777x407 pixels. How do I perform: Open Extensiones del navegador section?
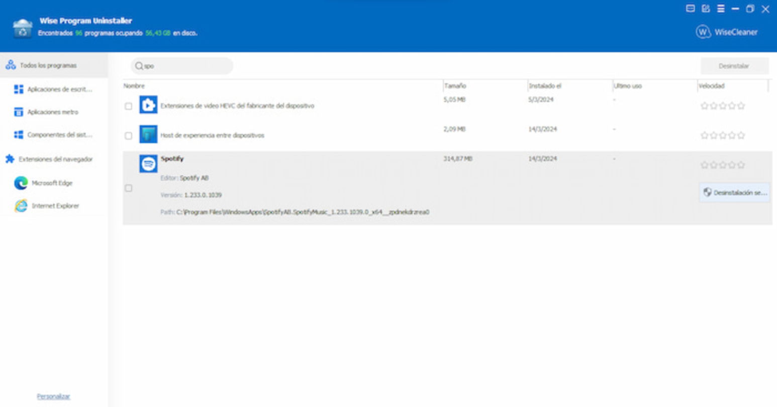[x=54, y=159]
